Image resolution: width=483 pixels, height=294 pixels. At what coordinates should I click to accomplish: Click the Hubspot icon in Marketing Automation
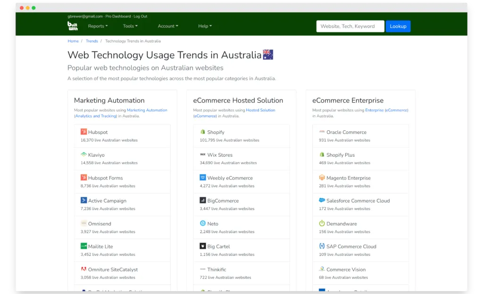coord(83,132)
